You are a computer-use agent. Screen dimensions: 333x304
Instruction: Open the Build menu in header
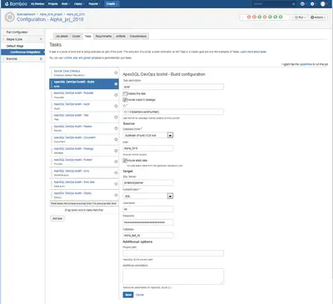coord(66,4)
